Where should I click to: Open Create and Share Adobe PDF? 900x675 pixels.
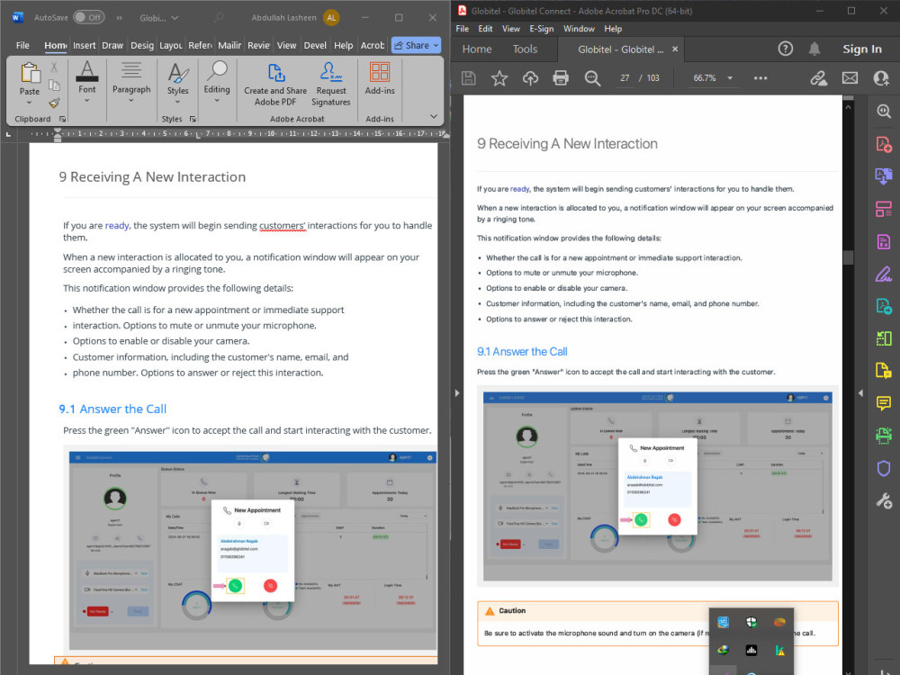point(275,85)
